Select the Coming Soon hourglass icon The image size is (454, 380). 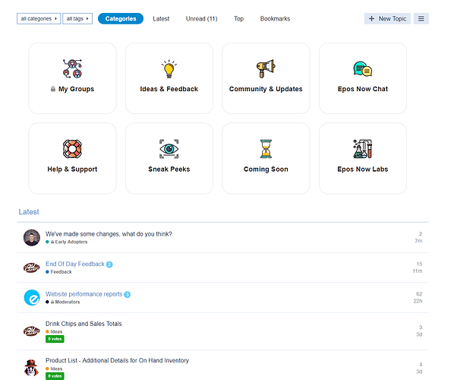click(x=266, y=149)
